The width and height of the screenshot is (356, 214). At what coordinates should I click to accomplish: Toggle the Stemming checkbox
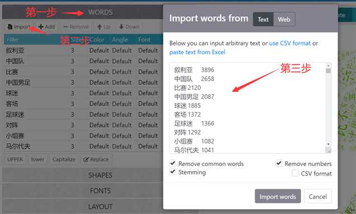pyautogui.click(x=173, y=172)
